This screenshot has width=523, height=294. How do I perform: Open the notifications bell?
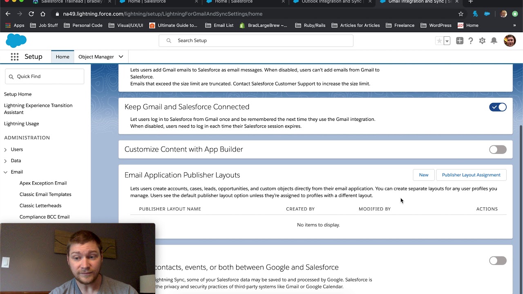point(494,41)
